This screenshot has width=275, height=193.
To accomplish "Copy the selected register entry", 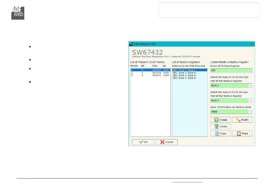I will click(x=221, y=133).
